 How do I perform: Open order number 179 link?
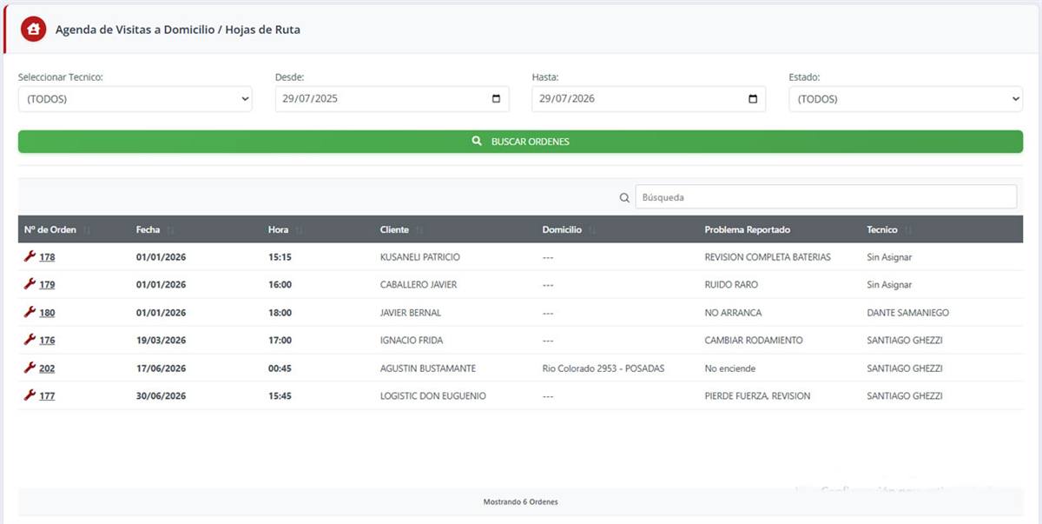pos(47,285)
